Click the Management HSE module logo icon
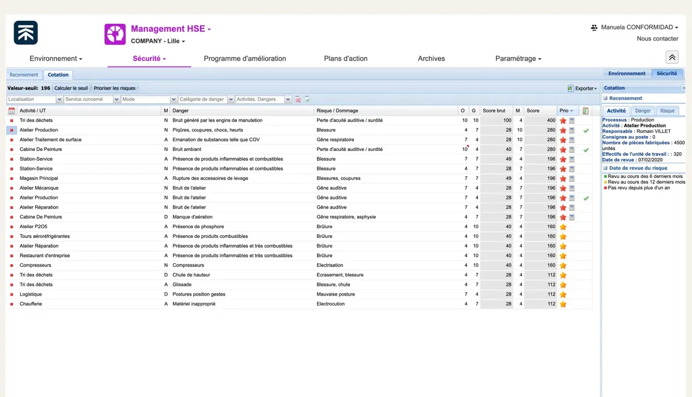The height and width of the screenshot is (397, 692). (115, 34)
